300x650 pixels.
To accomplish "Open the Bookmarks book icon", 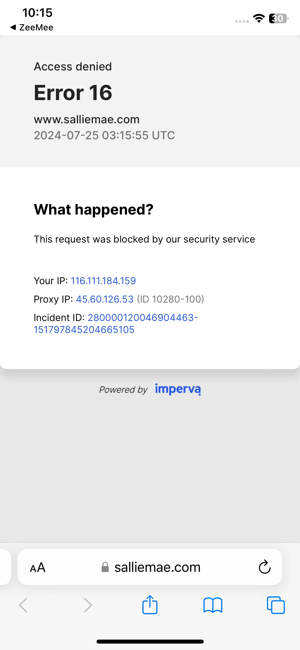I will pyautogui.click(x=213, y=605).
